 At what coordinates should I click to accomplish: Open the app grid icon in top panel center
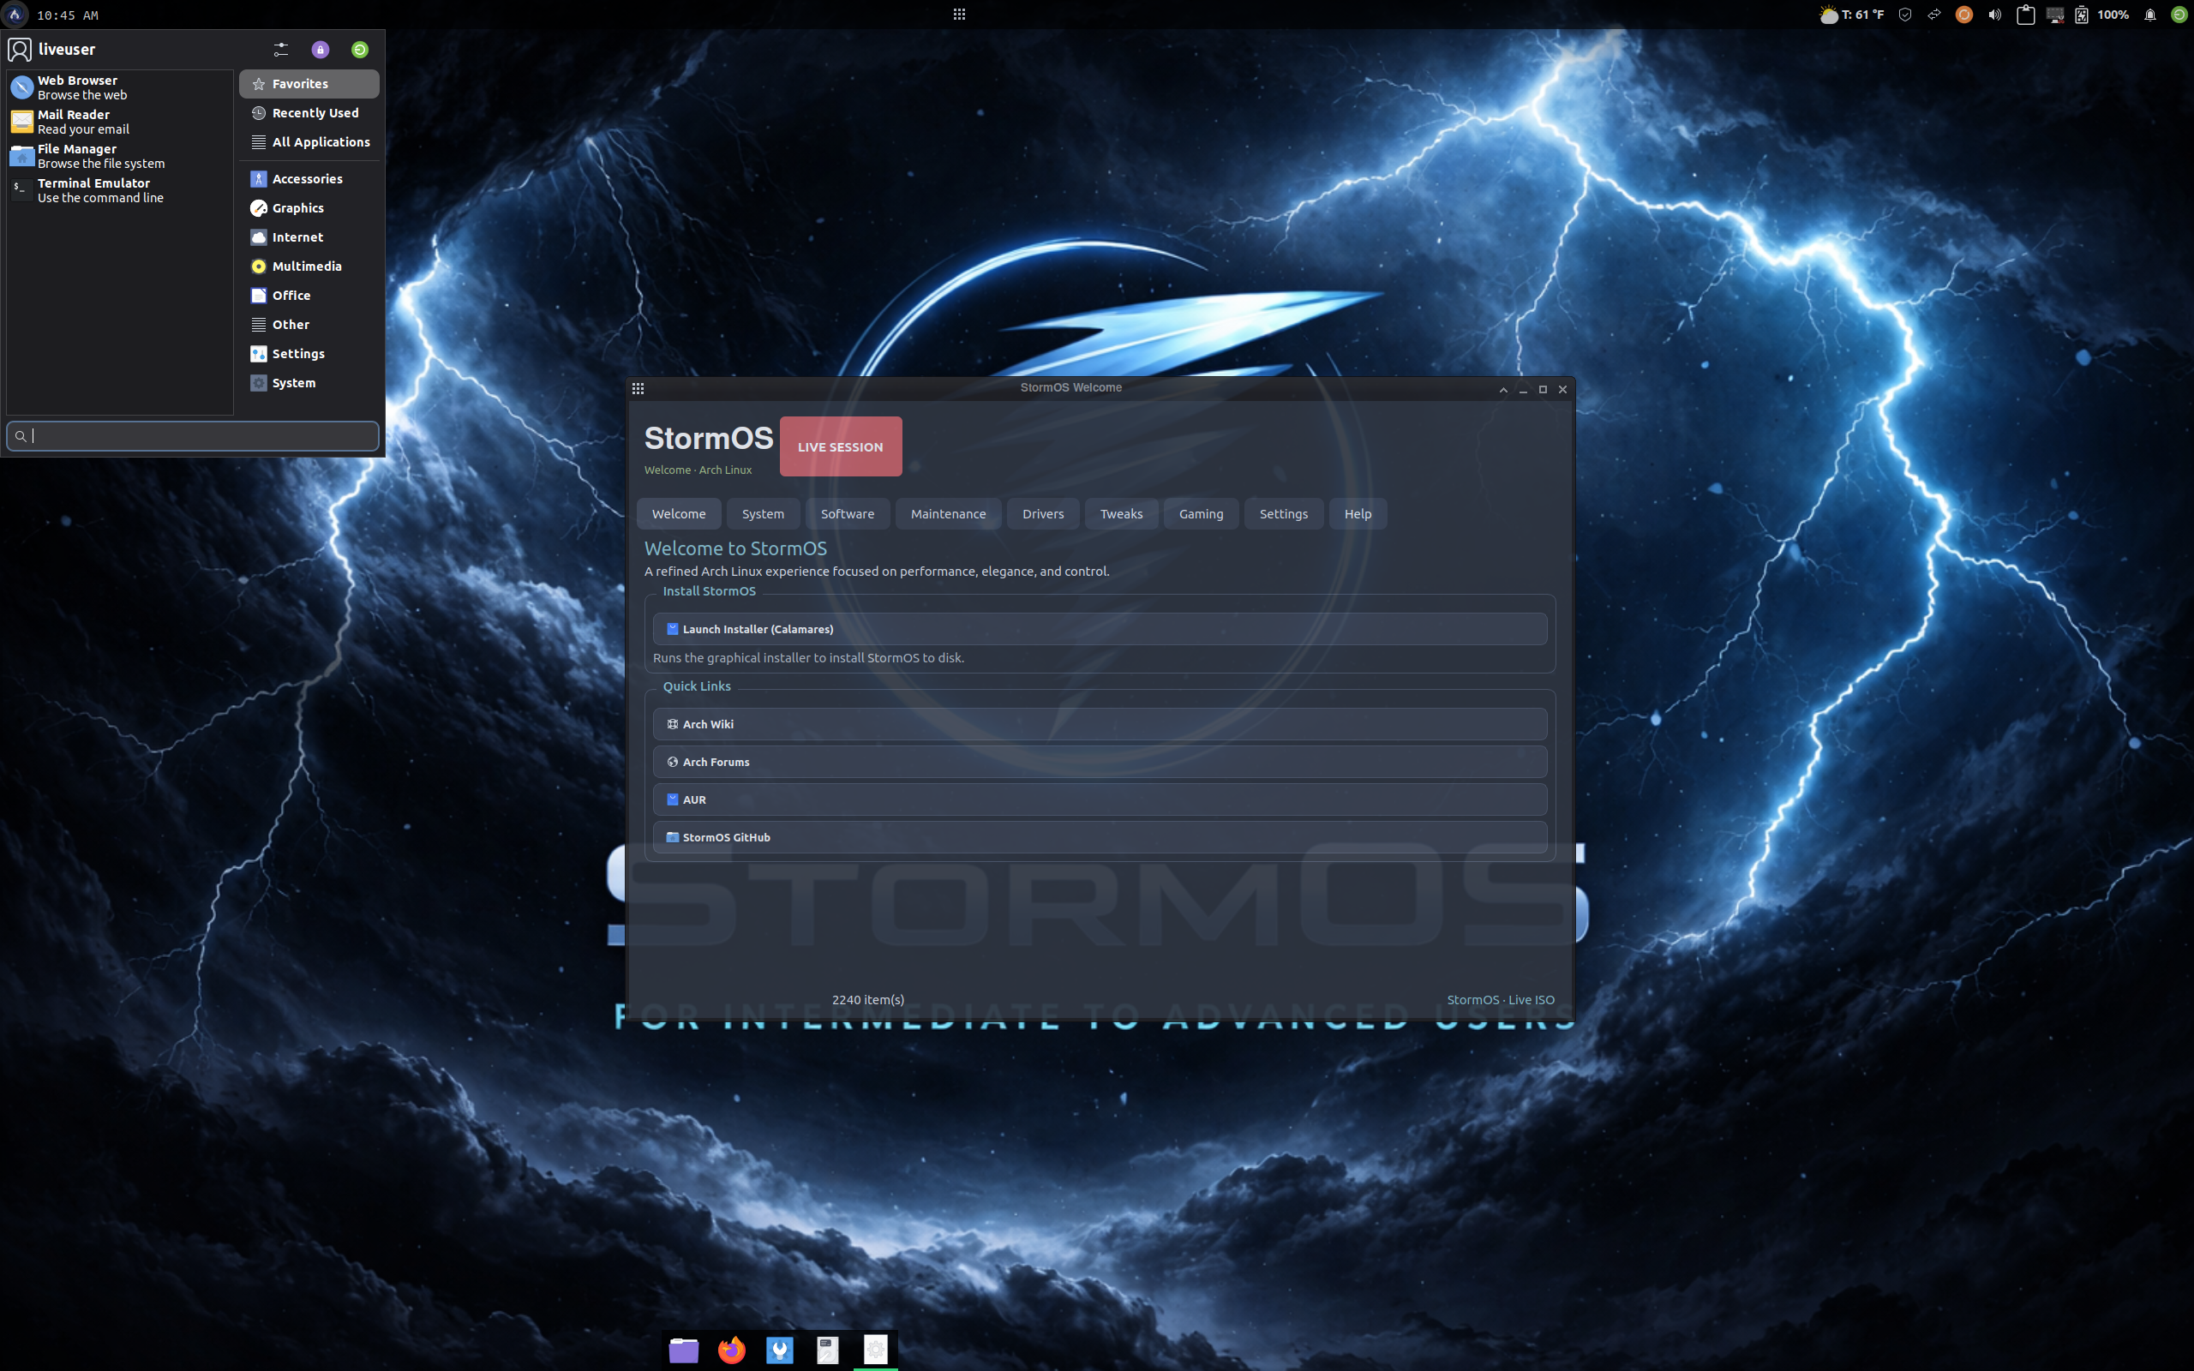[959, 15]
